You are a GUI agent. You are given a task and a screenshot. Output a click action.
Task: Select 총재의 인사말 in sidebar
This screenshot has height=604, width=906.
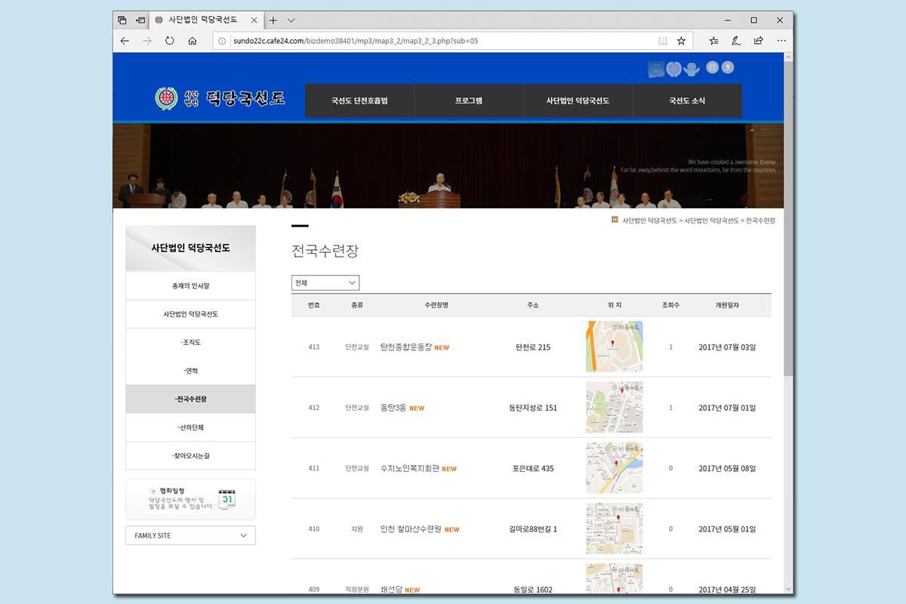[190, 285]
